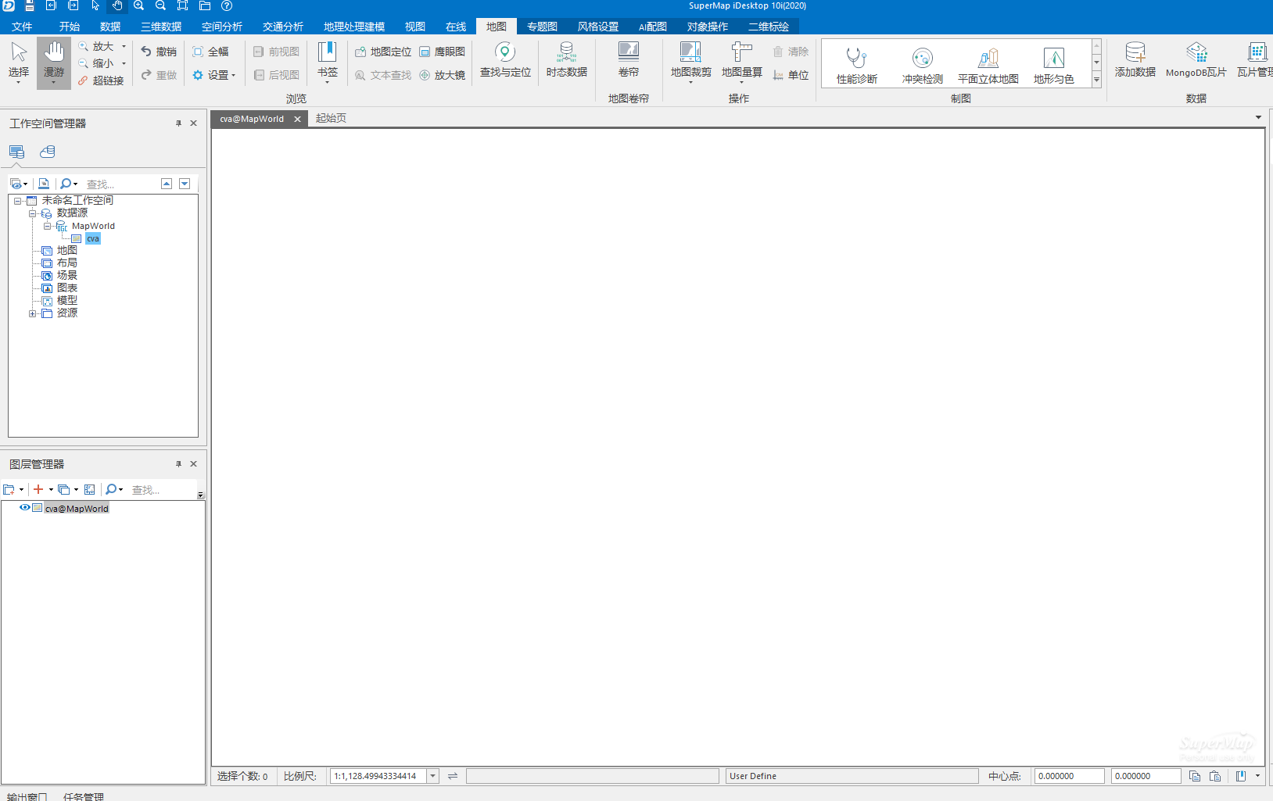Collapse the MapWorld datasource node

(47, 226)
